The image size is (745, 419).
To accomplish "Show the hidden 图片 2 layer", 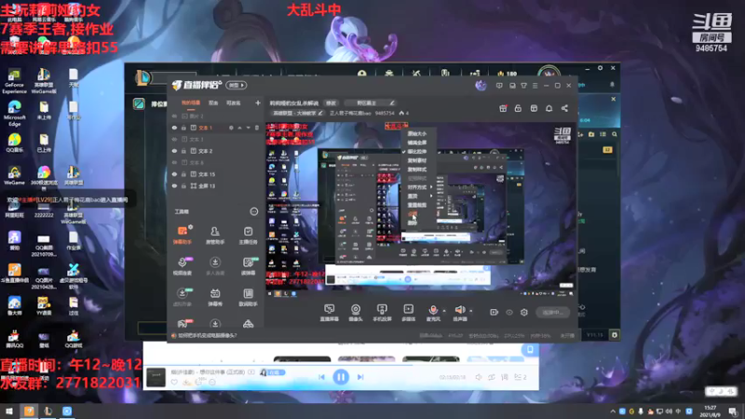I will pyautogui.click(x=174, y=115).
